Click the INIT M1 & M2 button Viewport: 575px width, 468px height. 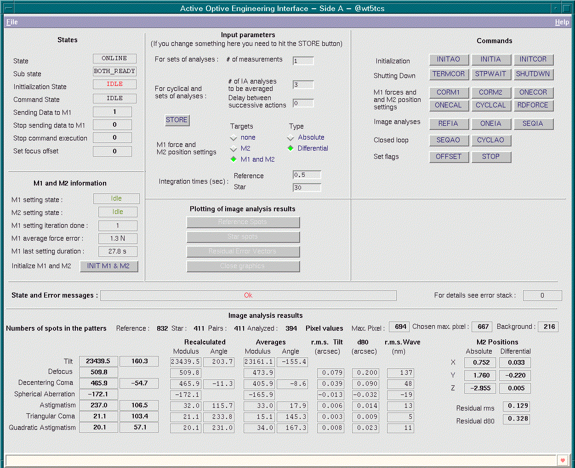pos(109,266)
